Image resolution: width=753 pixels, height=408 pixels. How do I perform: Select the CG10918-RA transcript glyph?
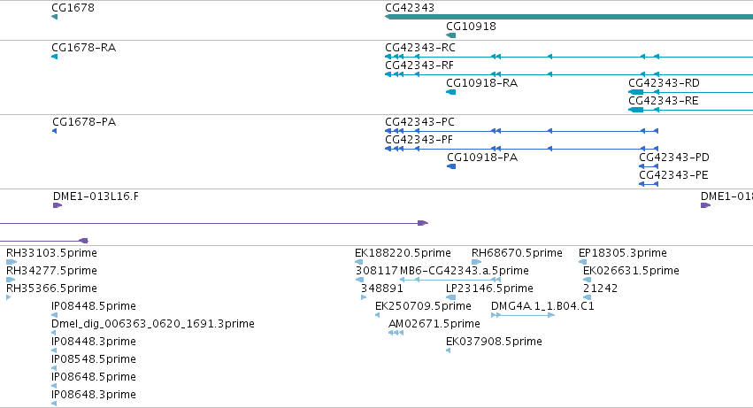point(451,92)
